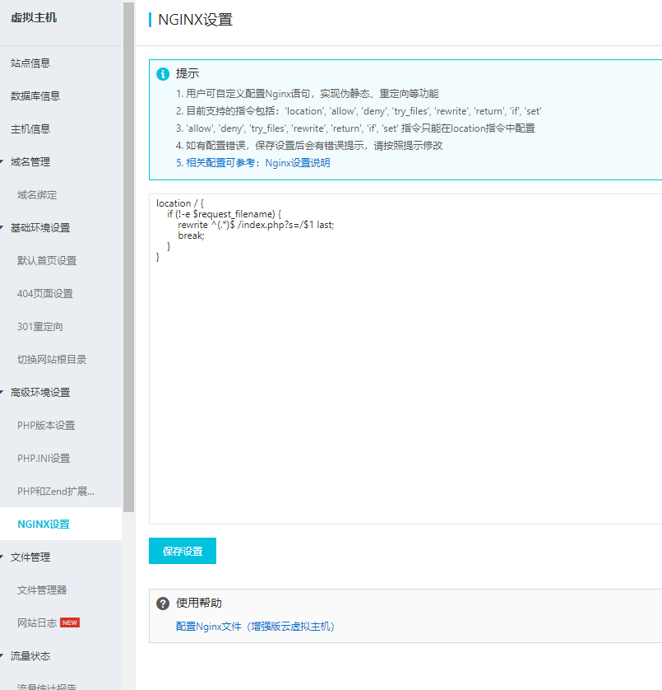Open 文件管理器 in sidebar
The image size is (662, 690).
[x=42, y=590]
